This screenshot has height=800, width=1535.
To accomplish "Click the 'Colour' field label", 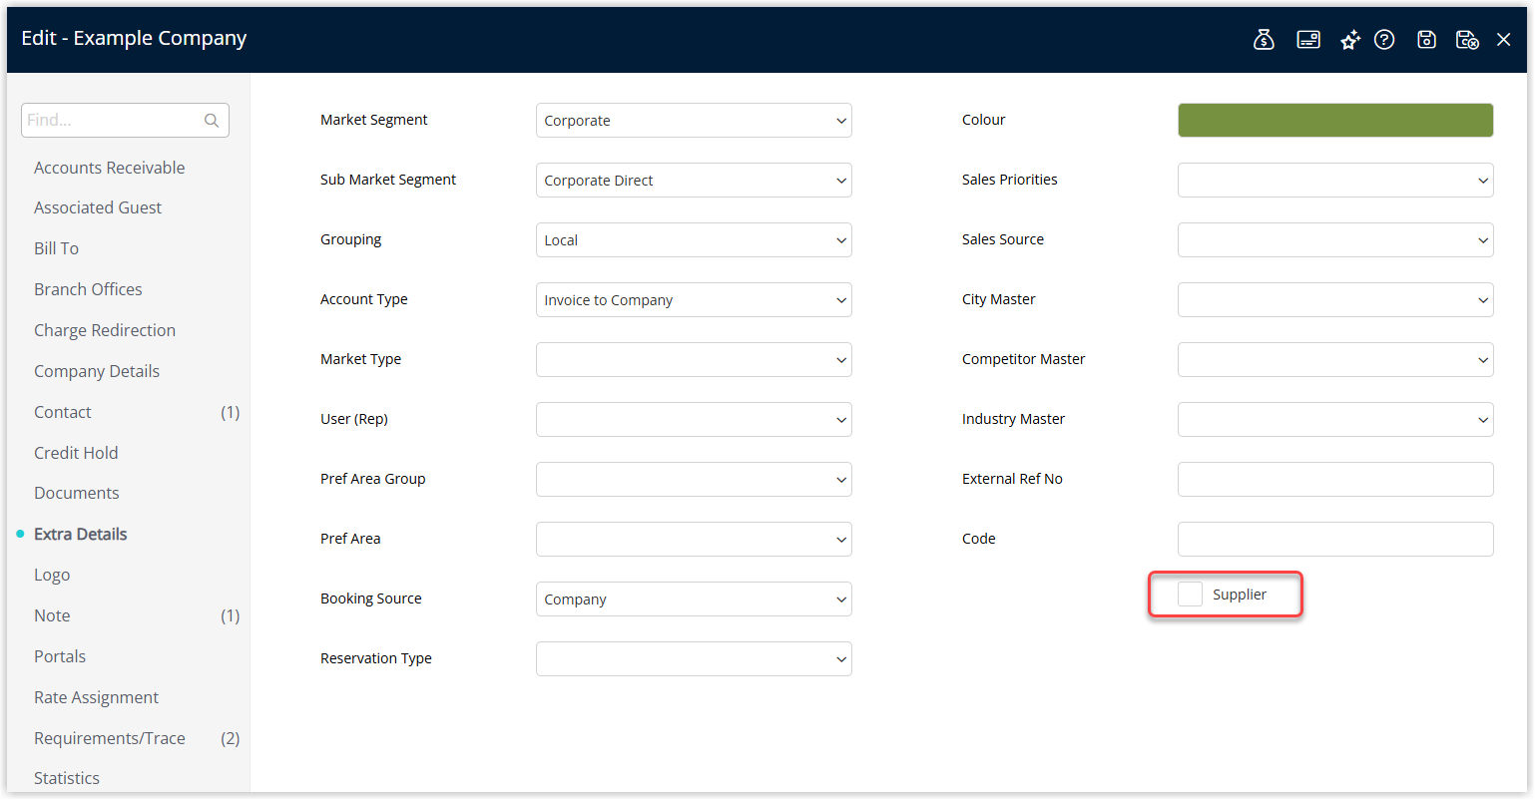I will click(x=983, y=120).
